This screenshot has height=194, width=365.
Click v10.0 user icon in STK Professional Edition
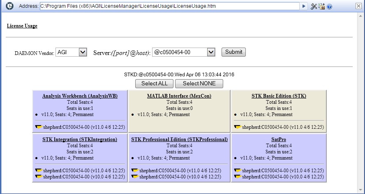(x=135, y=177)
